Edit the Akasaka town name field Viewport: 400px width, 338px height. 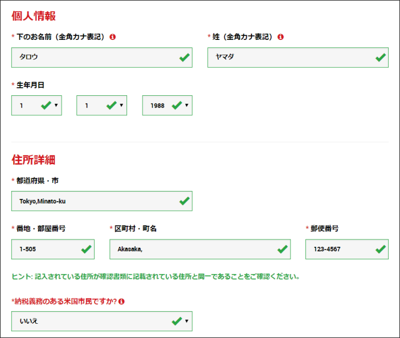[x=200, y=249]
